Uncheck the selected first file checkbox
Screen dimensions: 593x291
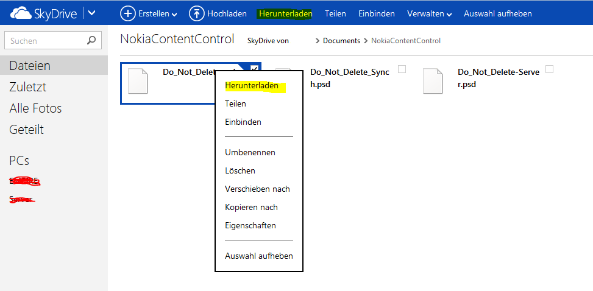[255, 68]
